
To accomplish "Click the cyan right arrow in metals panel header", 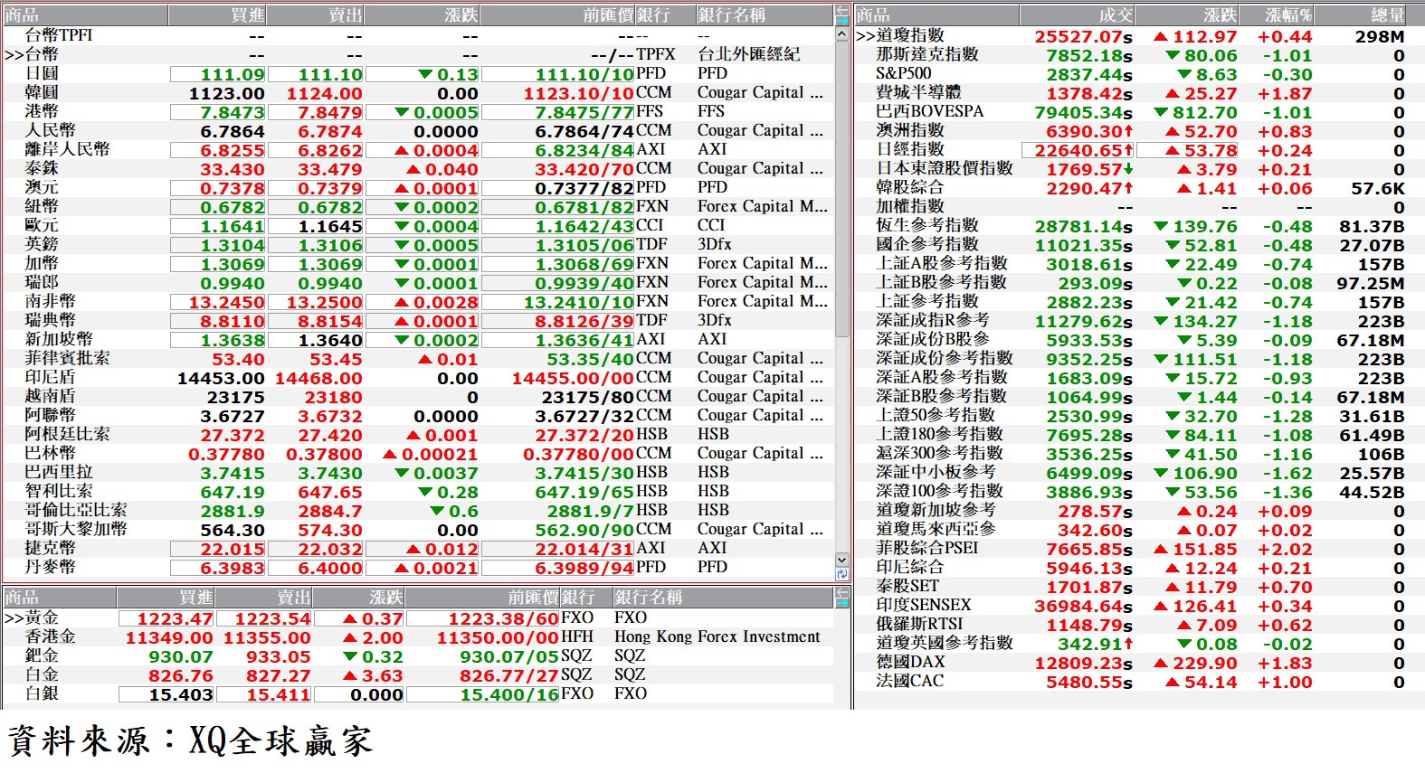I will [x=841, y=602].
